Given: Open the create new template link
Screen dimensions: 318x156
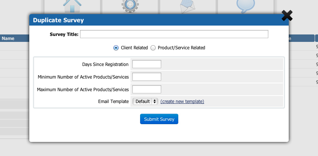Looking at the screenshot, I should 182,102.
